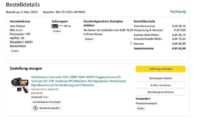This screenshot has height=120, width=200.
Task: Click Zahlungsart ändern button
Action: [160, 78]
